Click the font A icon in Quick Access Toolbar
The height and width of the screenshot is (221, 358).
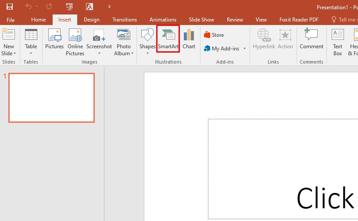pyautogui.click(x=89, y=7)
